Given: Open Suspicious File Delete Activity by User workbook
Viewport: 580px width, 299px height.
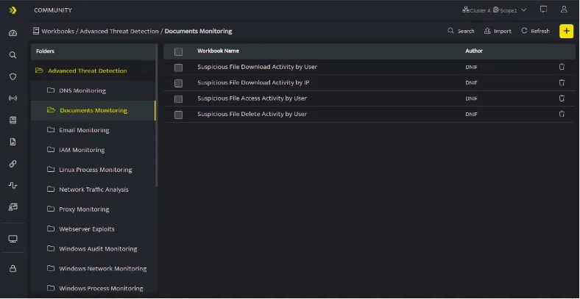Looking at the screenshot, I should tap(252, 114).
